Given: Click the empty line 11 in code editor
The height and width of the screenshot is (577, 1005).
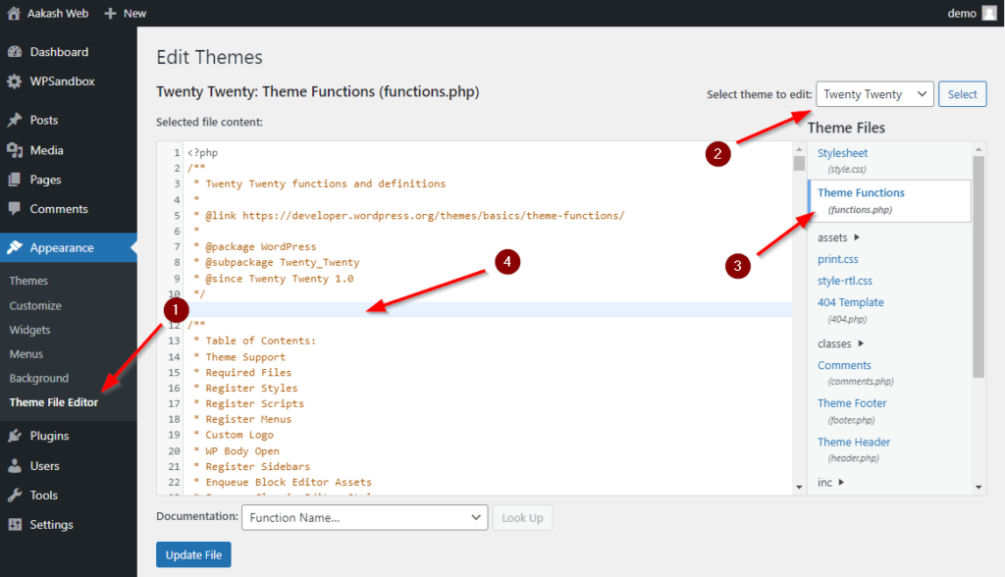Looking at the screenshot, I should pyautogui.click(x=471, y=310).
